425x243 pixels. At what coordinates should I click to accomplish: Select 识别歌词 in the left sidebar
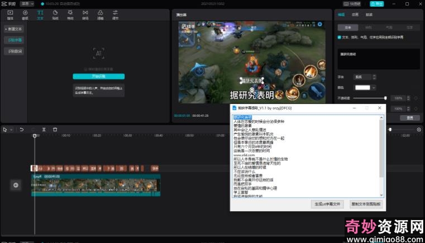[15, 51]
